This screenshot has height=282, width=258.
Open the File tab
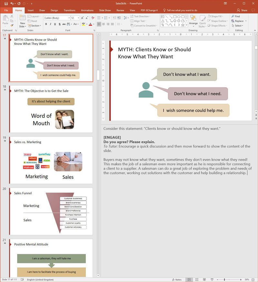pyautogui.click(x=6, y=10)
